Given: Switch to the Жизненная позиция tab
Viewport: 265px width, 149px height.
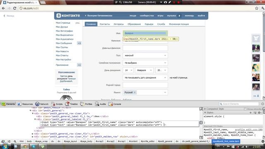Looking at the screenshot, I should coord(178,24).
